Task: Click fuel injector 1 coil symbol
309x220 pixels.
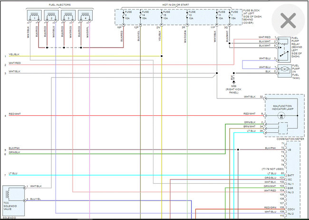Action: tap(35, 15)
